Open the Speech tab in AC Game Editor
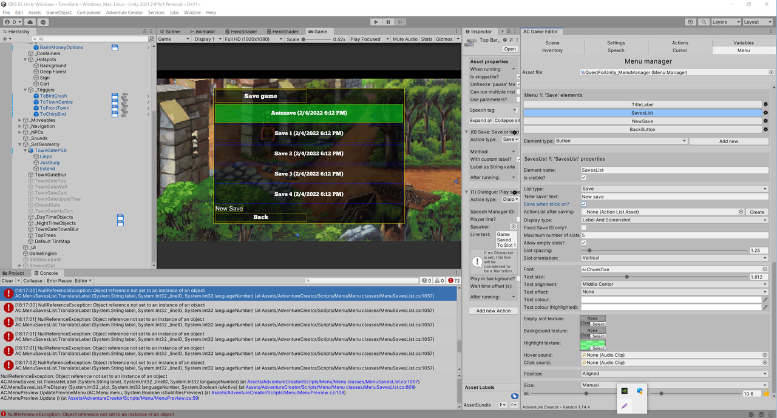 616,50
